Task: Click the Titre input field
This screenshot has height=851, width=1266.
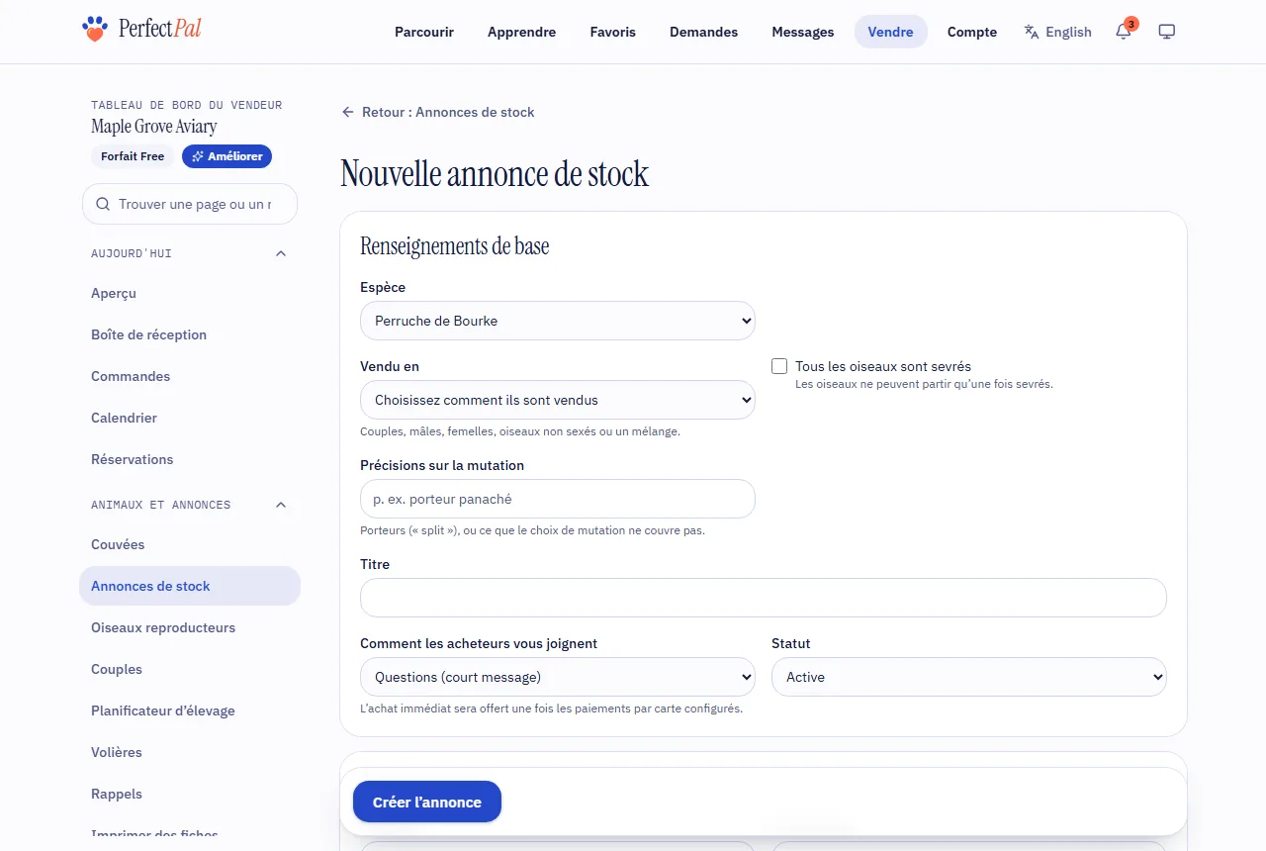Action: (x=764, y=598)
